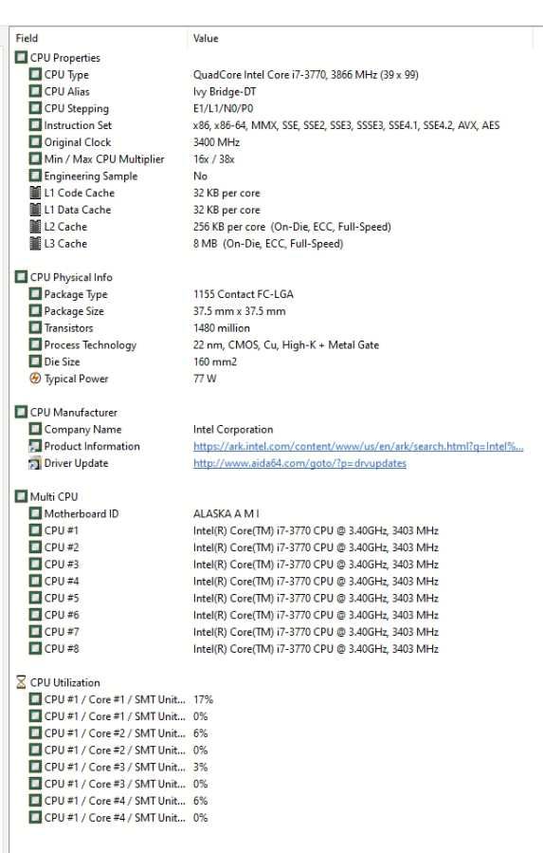Select the L3 Cache 8 MB value
The width and height of the screenshot is (543, 853).
click(x=268, y=243)
